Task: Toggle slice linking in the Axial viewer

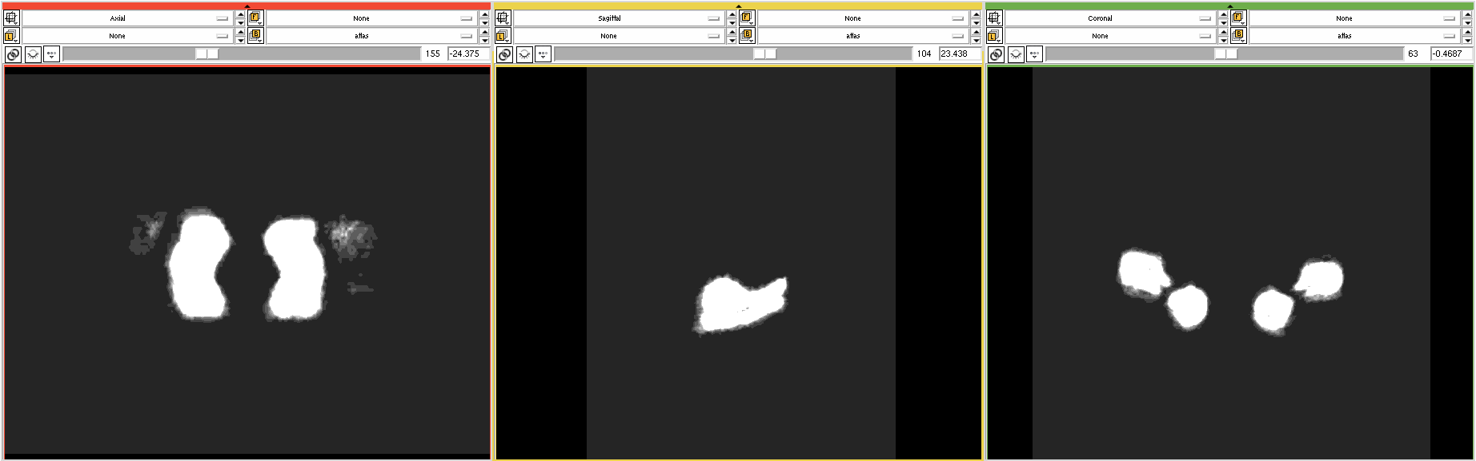Action: pos(13,54)
